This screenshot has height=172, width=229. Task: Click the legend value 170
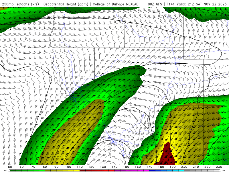click(x=149, y=167)
